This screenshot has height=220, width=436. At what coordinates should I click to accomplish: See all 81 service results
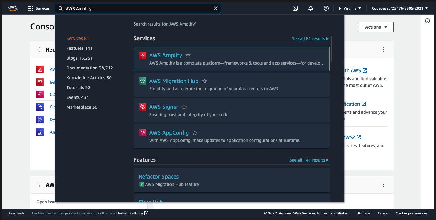coord(310,39)
